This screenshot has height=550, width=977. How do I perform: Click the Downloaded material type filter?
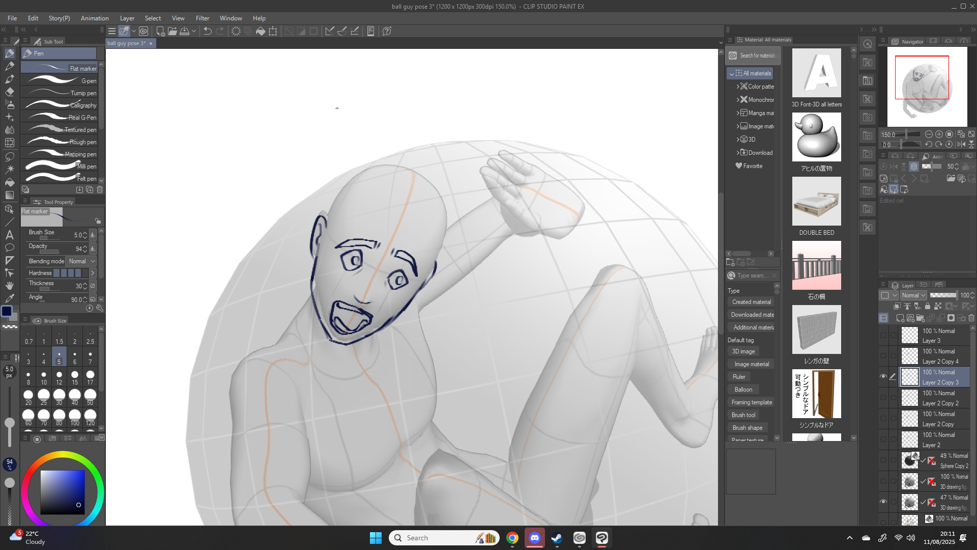pyautogui.click(x=752, y=315)
